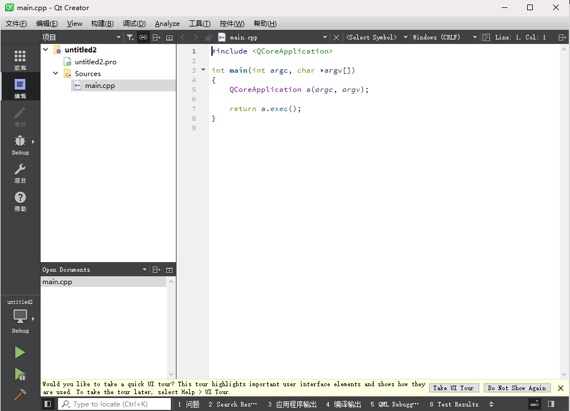The image size is (570, 411).
Task: Open the 应用程序输出 output pane
Action: click(x=293, y=404)
